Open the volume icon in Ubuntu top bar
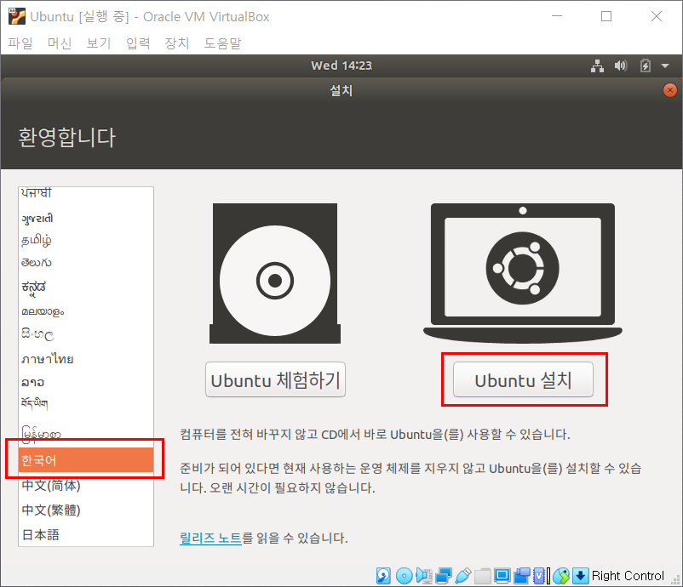Viewport: 683px width, 587px height. (621, 66)
